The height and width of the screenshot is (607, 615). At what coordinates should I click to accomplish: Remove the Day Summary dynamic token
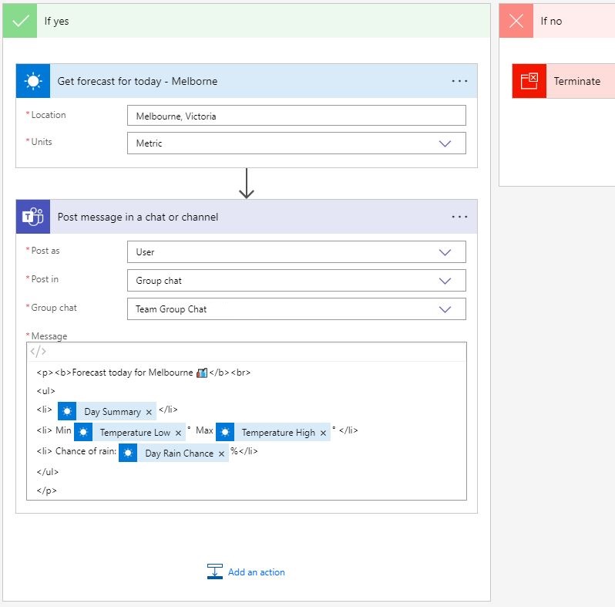[x=149, y=412]
